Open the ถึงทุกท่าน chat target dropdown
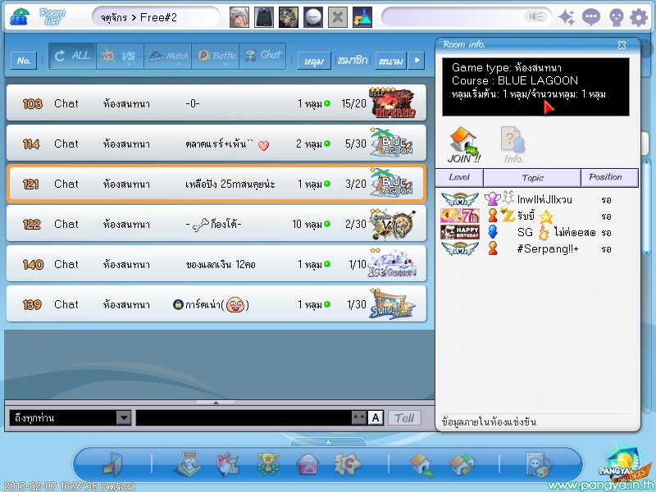Screen dimensions: 656x492 click(124, 417)
